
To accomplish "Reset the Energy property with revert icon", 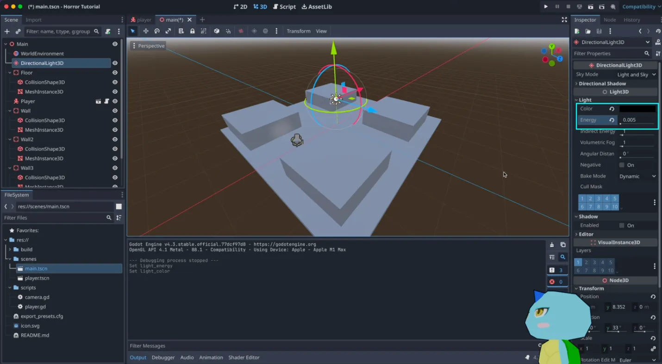I will [612, 120].
